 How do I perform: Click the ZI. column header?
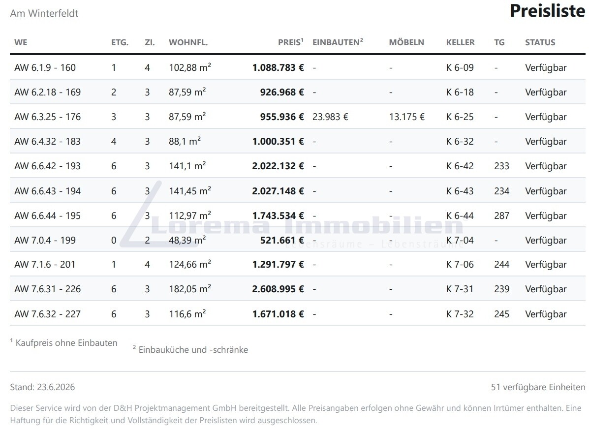point(150,42)
